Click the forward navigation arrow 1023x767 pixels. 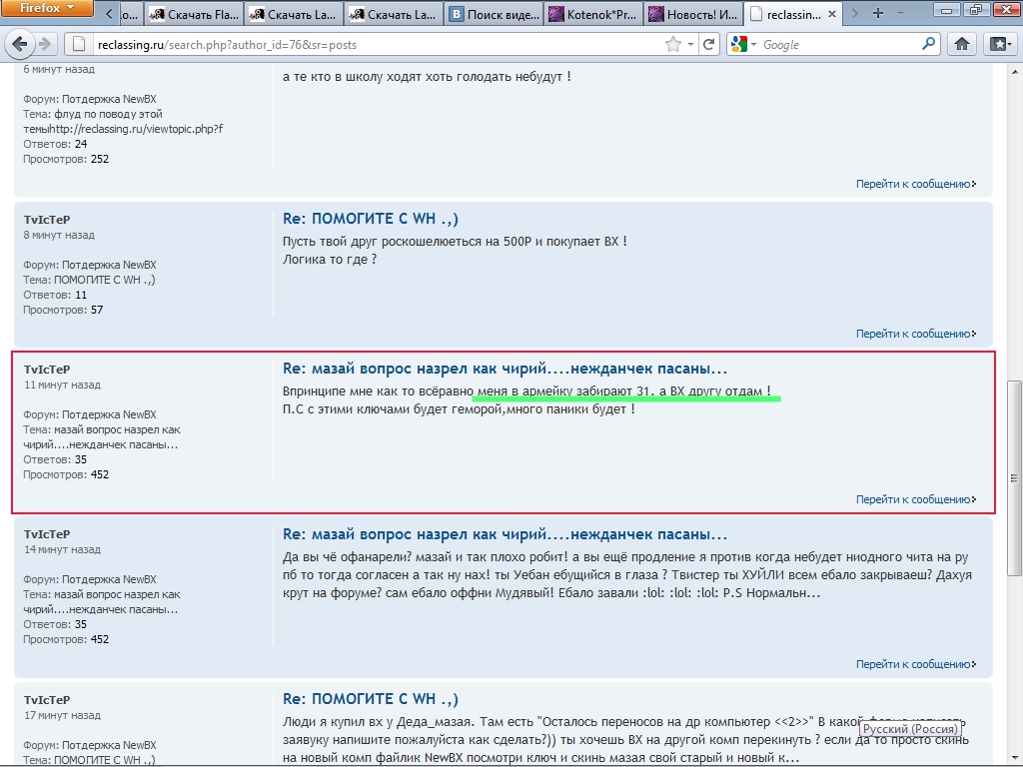(45, 44)
